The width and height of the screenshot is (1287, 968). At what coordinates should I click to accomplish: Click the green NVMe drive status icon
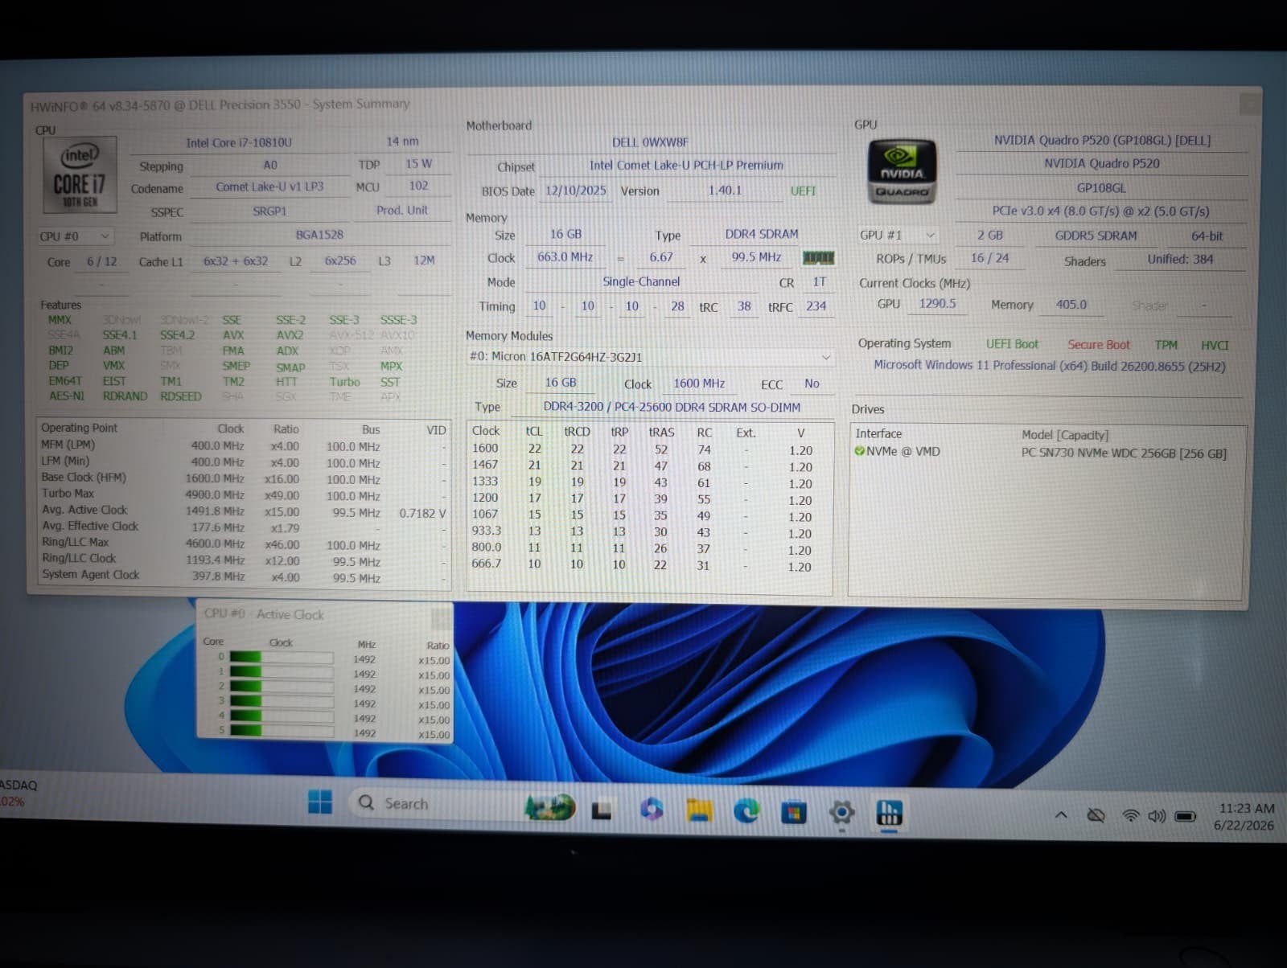tap(860, 451)
